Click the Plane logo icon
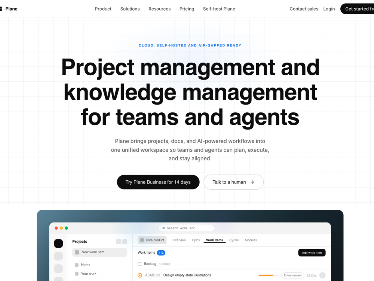Screen dimensions: 374x281 coord(1,9)
